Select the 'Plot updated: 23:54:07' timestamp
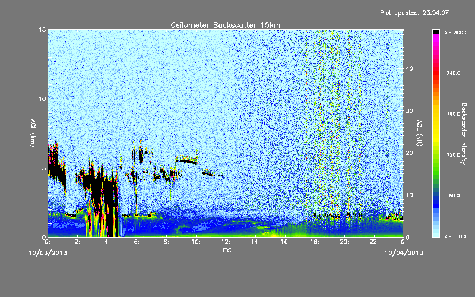Viewport: 475px width, 297px height. coord(414,12)
